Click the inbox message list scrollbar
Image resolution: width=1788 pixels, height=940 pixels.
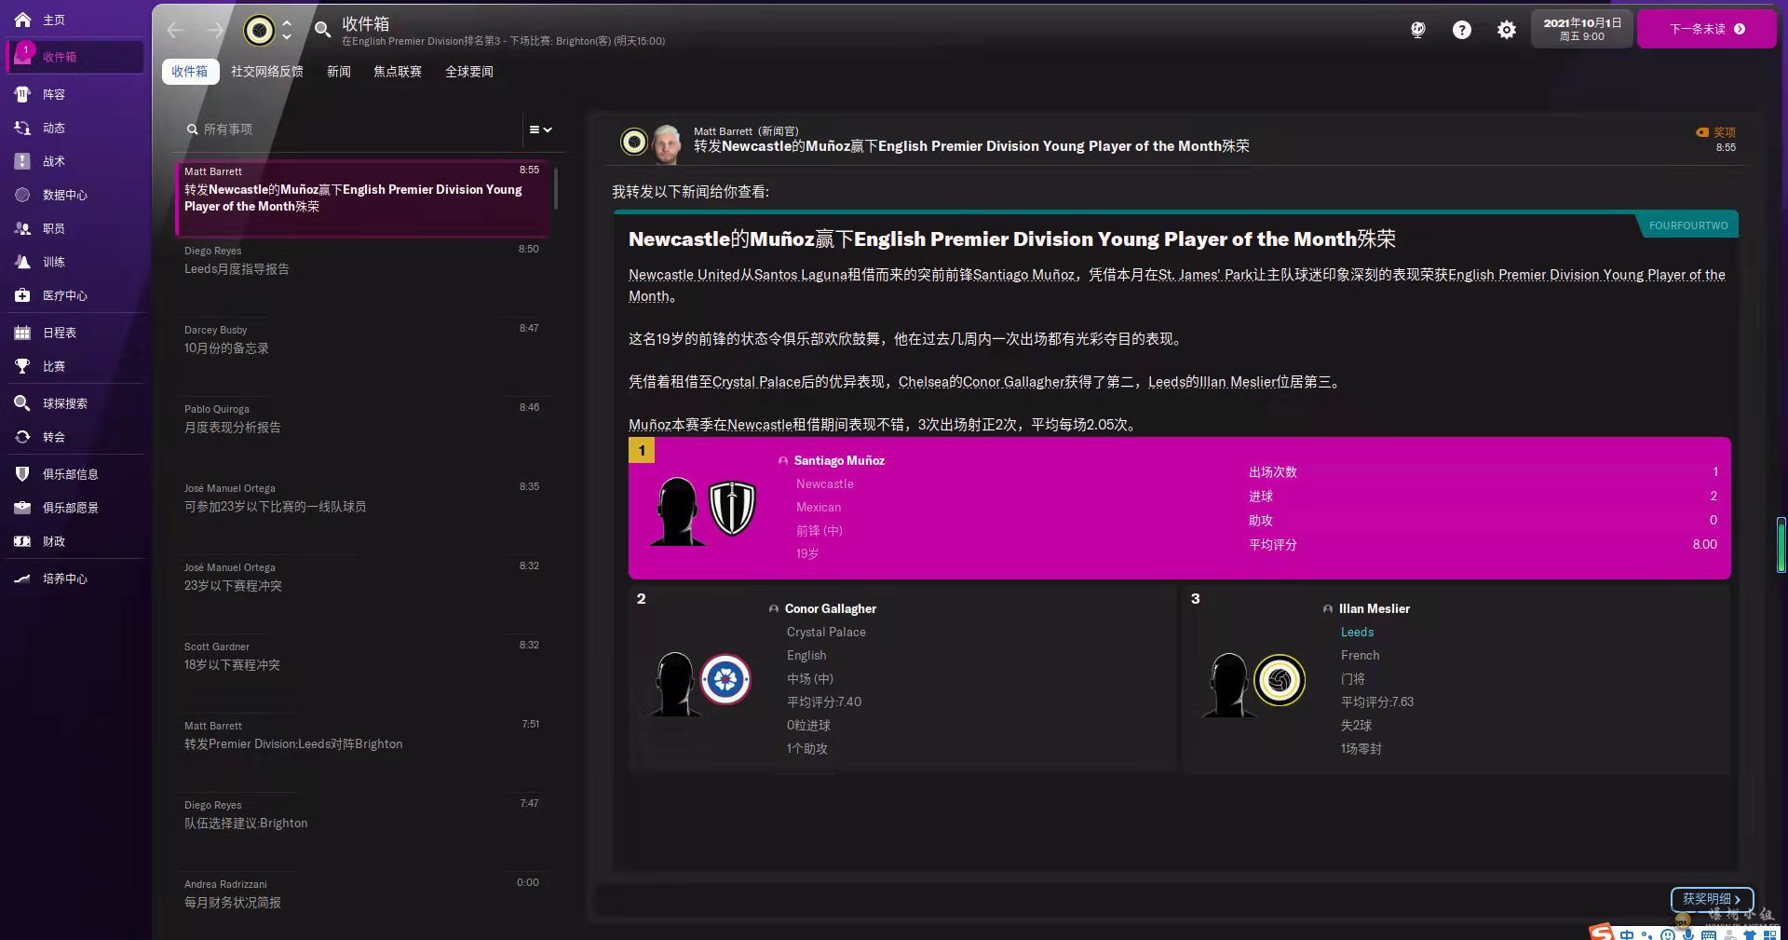tap(556, 189)
